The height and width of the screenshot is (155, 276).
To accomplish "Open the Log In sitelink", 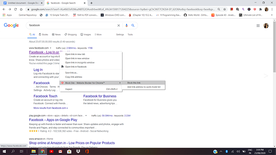I will click(38, 70).
